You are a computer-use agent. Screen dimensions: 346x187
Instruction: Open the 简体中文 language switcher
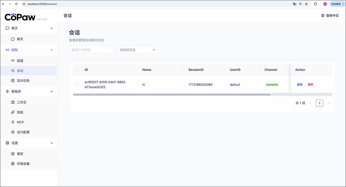[330, 16]
